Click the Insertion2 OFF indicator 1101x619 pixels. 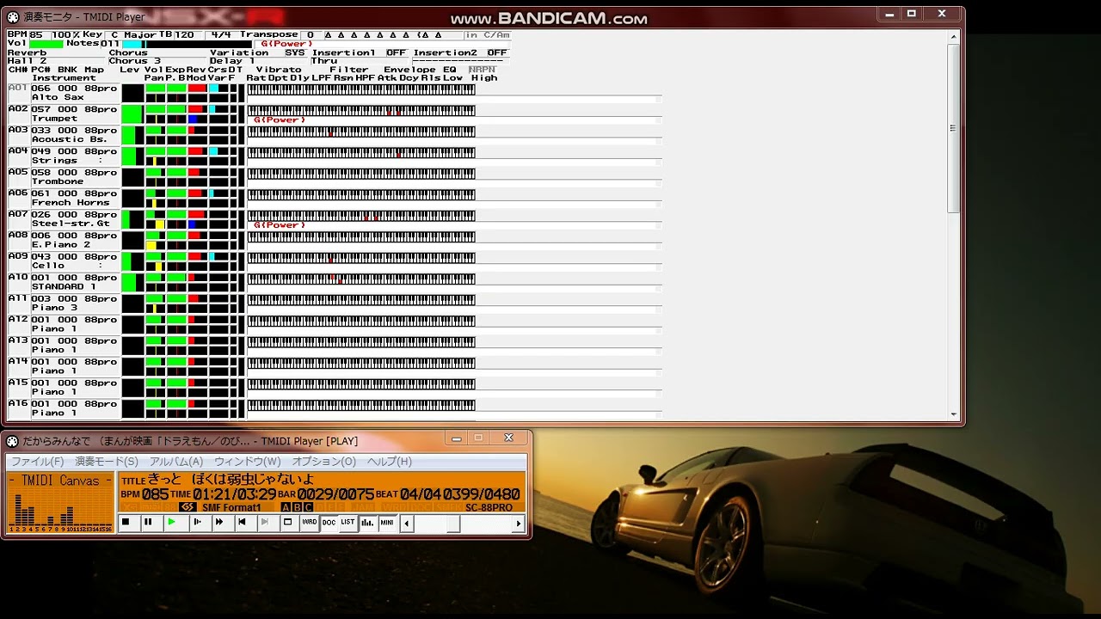[x=497, y=52]
